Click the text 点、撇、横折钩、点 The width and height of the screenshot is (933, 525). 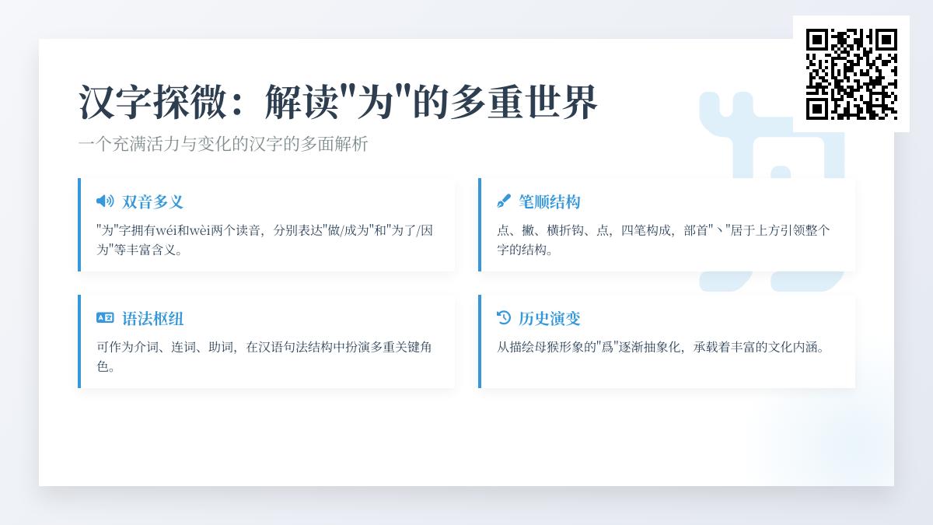tap(663, 240)
